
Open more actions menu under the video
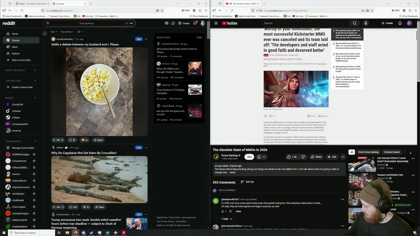343,157
